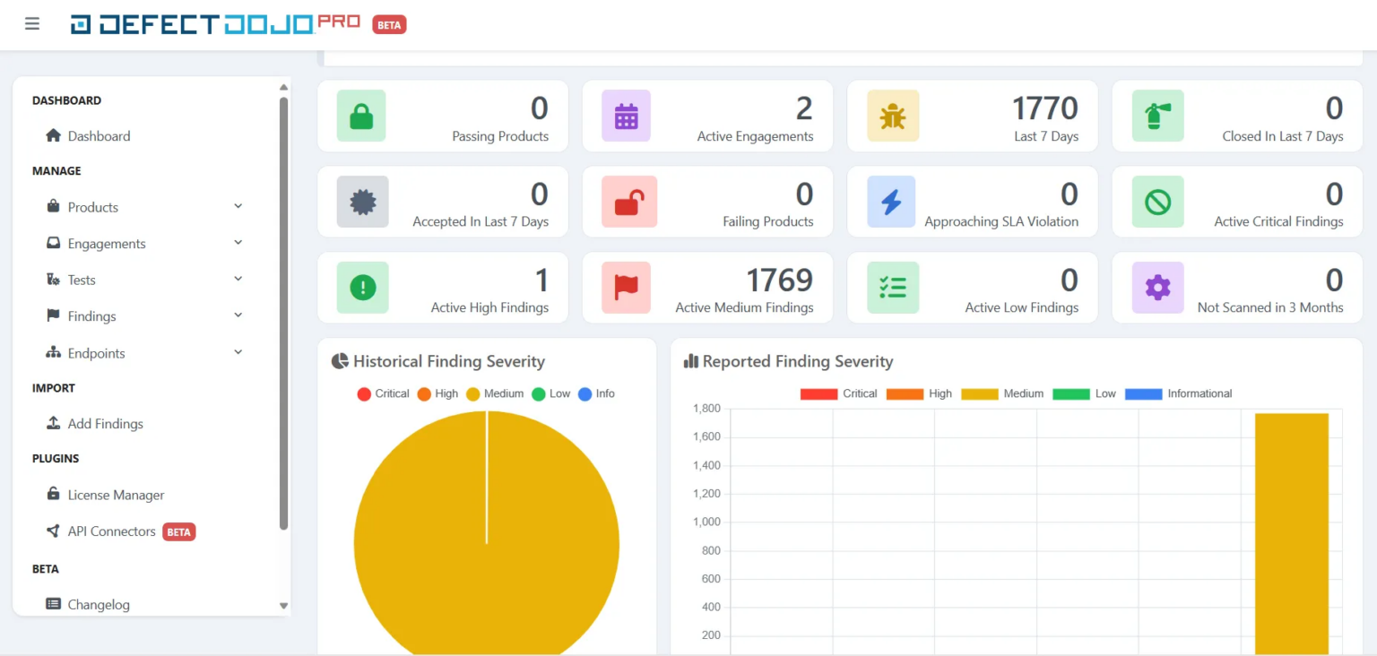The width and height of the screenshot is (1377, 656).
Task: Toggle the Critical series in Historical Finding Severity legend
Action: click(x=382, y=393)
